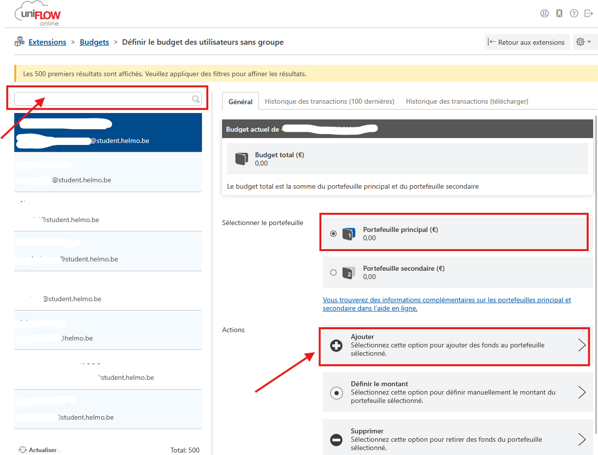598x455 pixels.
Task: Click the dotted circle icon for Définir le montant
Action: click(336, 393)
